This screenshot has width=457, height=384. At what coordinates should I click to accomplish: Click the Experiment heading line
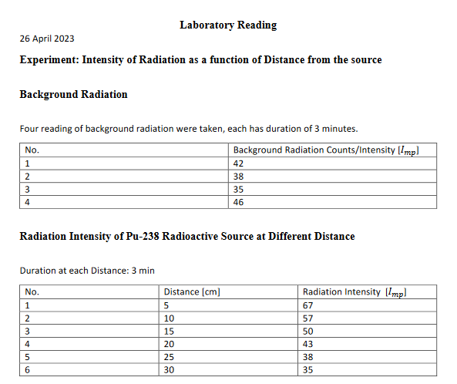click(200, 60)
